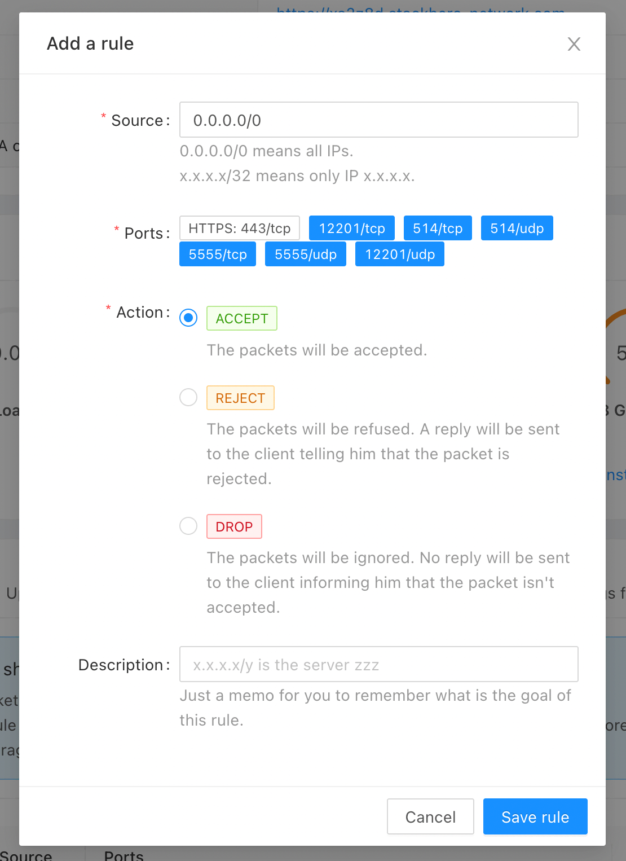
Task: Deselect the 5555/tcp port tag
Action: 218,254
